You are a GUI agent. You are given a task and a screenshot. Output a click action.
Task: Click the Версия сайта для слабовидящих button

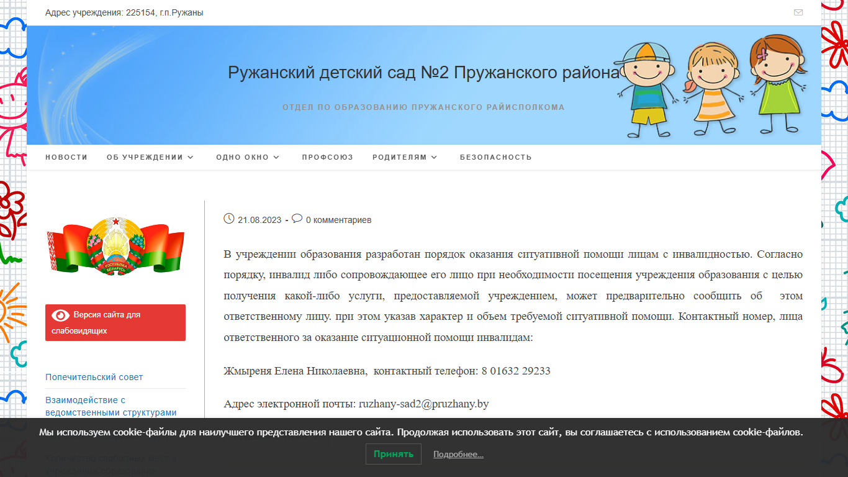(115, 322)
